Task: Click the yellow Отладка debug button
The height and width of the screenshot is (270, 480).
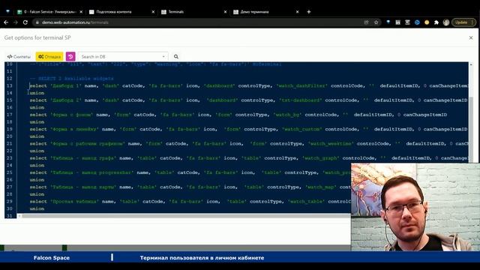Action: [49, 57]
